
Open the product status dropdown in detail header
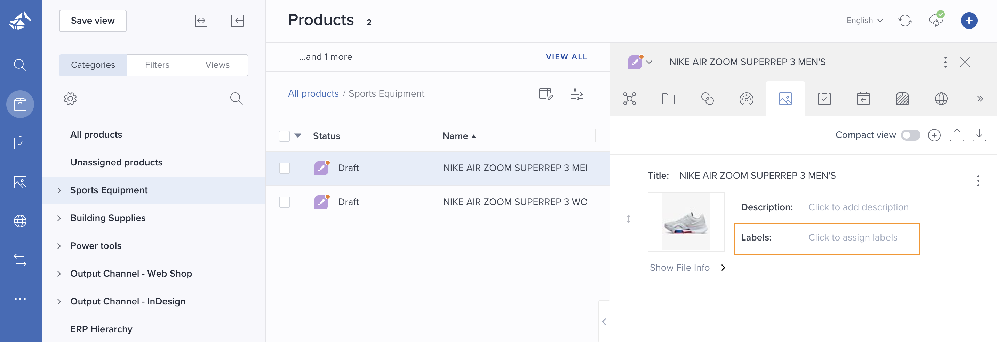tap(649, 62)
